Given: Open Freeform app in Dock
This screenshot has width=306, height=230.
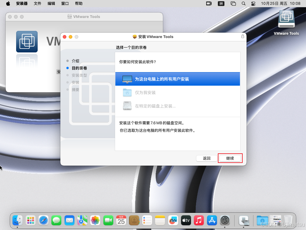Looking at the screenshot, I should (x=173, y=221).
